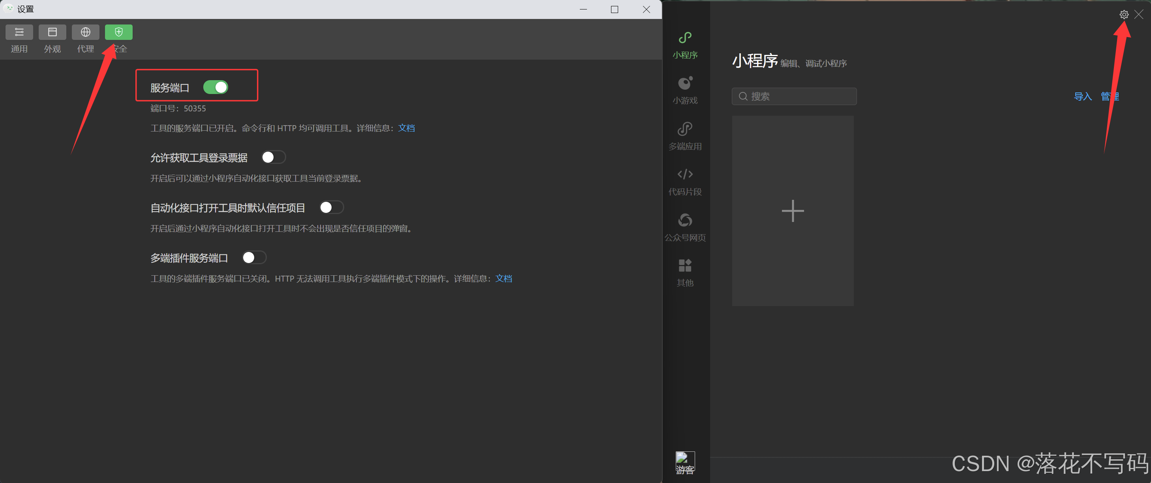
Task: Click the plus tile to create project
Action: [x=792, y=211]
